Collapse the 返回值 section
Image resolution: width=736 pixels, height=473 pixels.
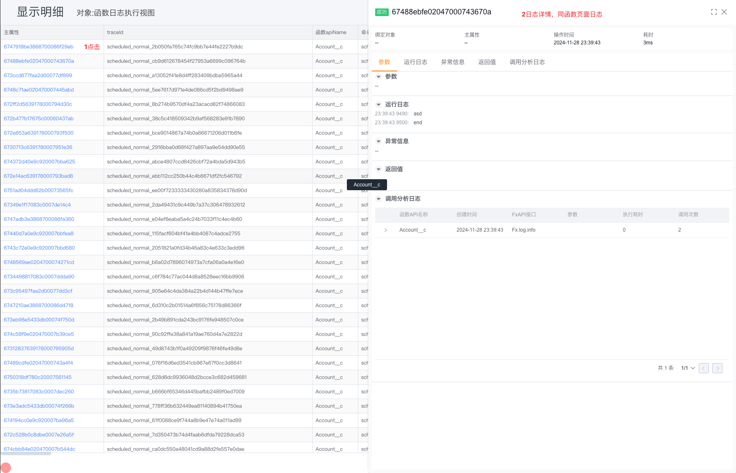[379, 170]
